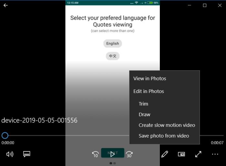Skip forward 30 seconds

129,154
